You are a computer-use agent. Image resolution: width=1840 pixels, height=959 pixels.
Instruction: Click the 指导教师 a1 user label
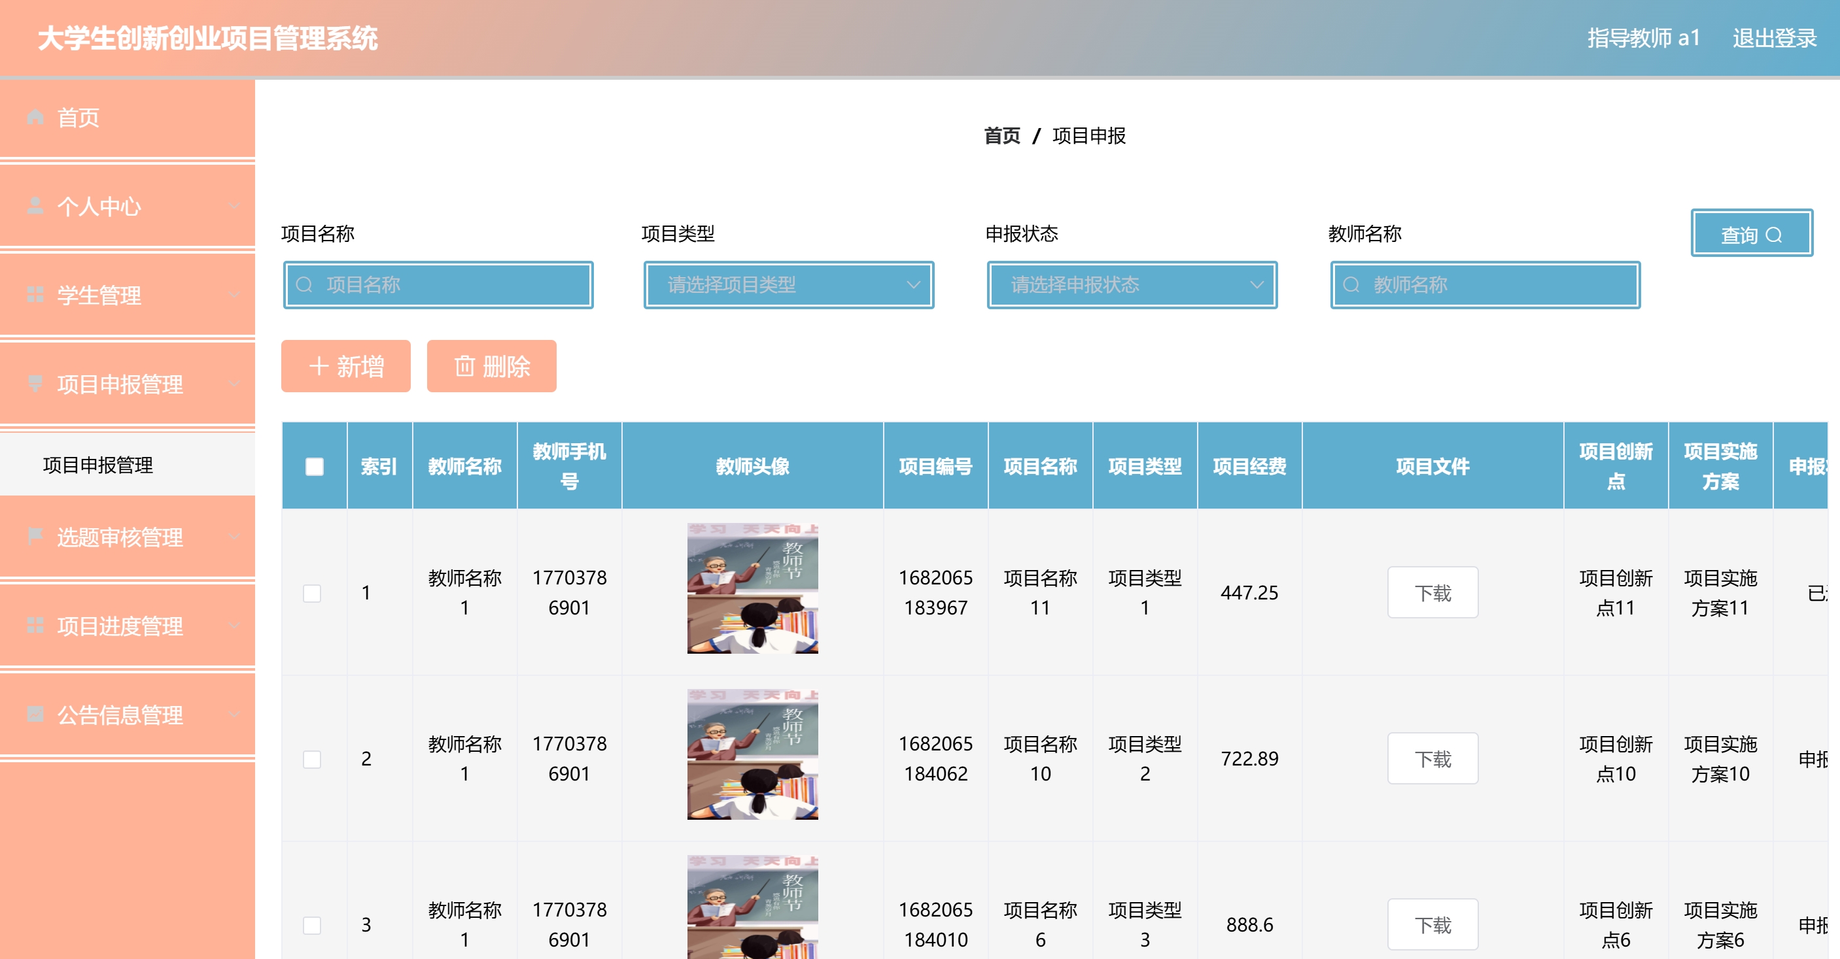click(1643, 38)
